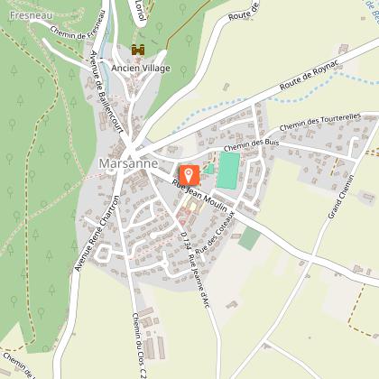This screenshot has height=379, width=379.
Task: Click the Rue Jean Moulin street label
Action: click(x=199, y=196)
